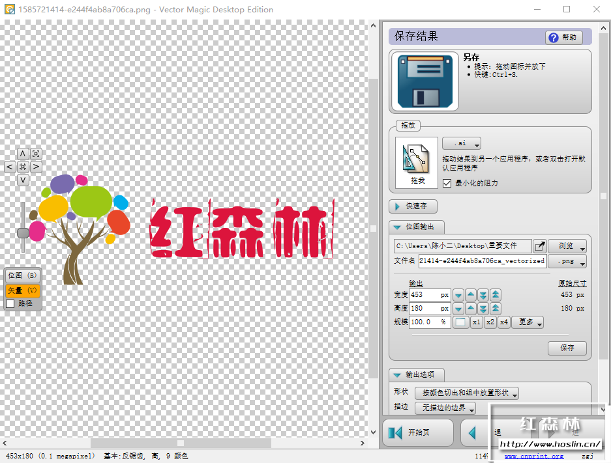Toggle the 最小化的阻力 checkbox
This screenshot has height=463, width=611.
coord(447,183)
